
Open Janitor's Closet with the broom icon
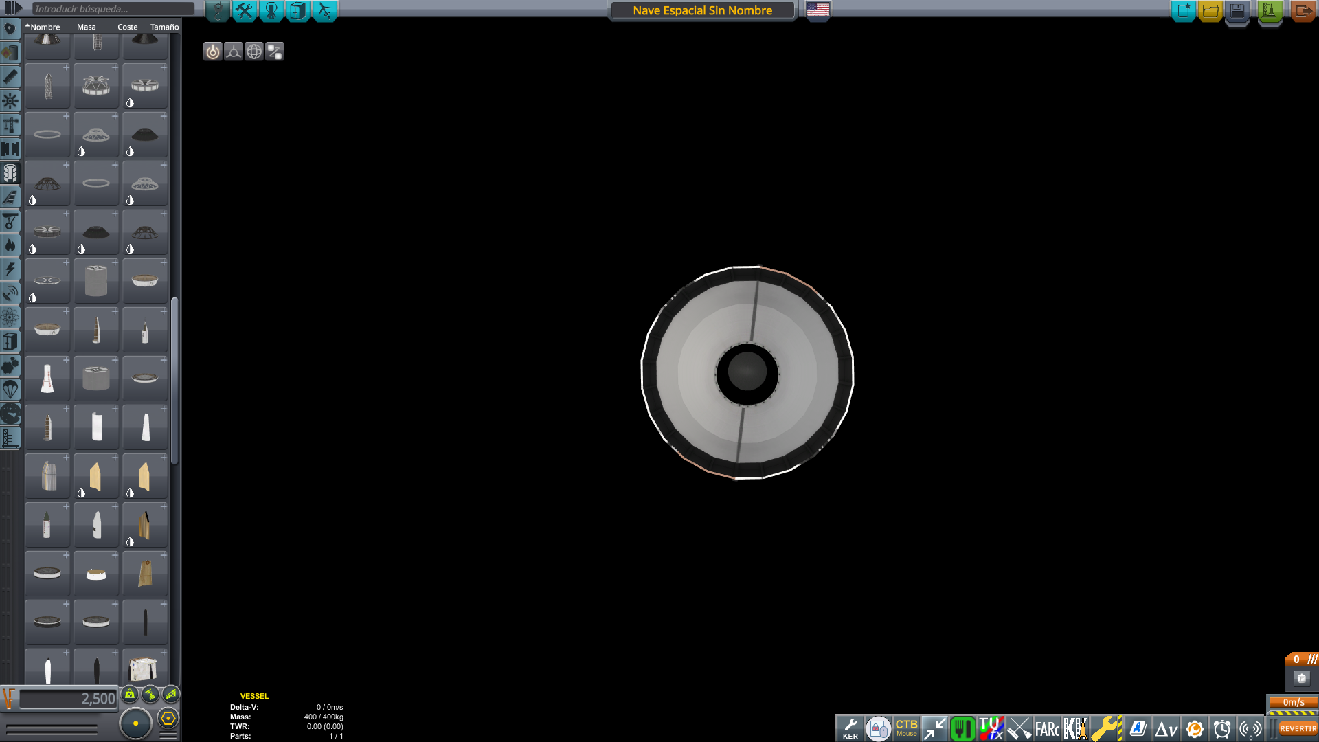point(1018,728)
